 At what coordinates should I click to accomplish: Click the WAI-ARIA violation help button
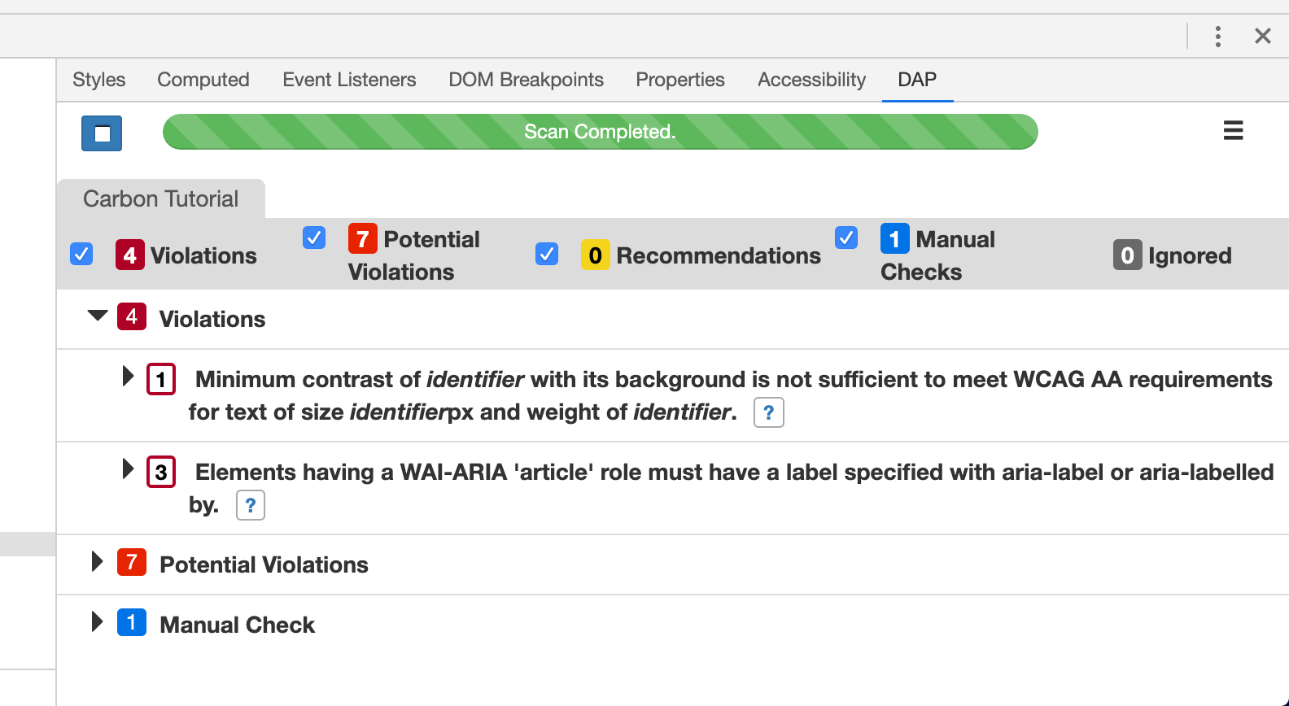(x=250, y=505)
